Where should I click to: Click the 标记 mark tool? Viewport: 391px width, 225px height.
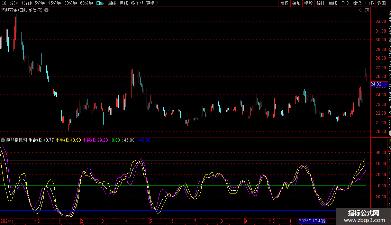[x=356, y=3]
